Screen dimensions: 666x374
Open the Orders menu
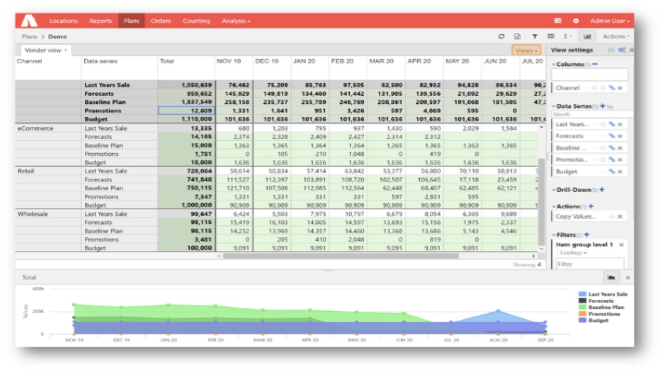click(161, 21)
